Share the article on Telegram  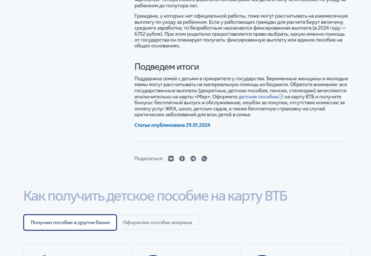coord(193,159)
